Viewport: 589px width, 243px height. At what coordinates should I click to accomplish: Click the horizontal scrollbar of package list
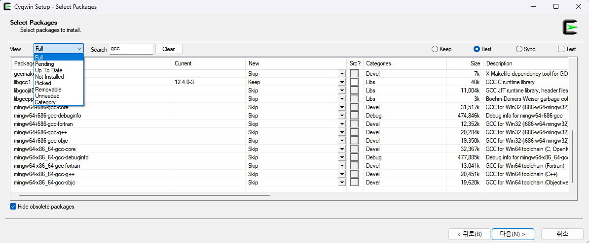(144, 195)
